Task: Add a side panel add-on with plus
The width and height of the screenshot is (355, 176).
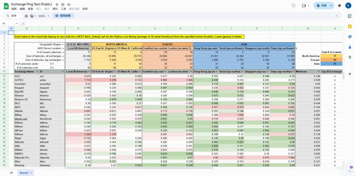Action: 350,74
